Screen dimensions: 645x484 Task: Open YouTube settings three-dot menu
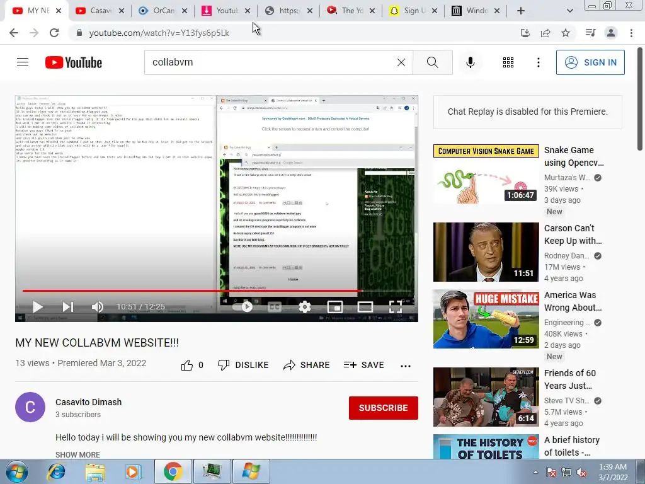click(539, 62)
